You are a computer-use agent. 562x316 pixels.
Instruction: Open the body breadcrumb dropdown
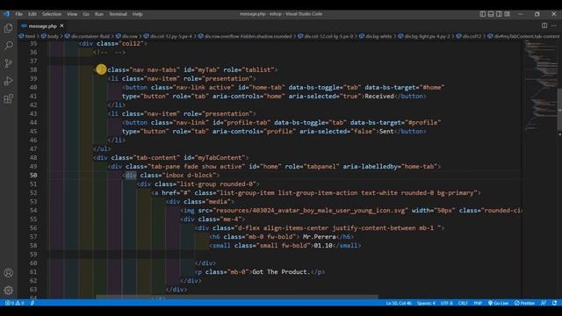pos(50,36)
